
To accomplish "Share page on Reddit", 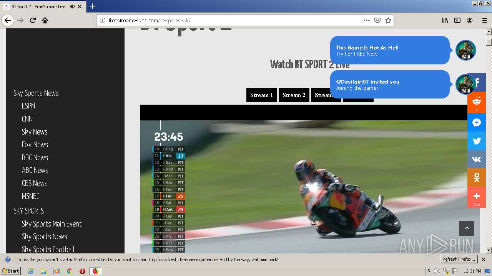I will click(477, 102).
